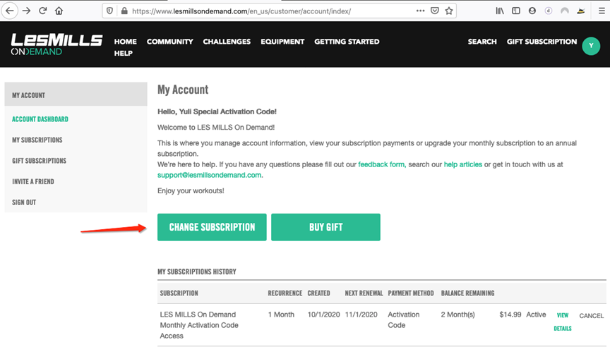Open the Library icon in toolbar
Image resolution: width=610 pixels, height=354 pixels.
500,11
